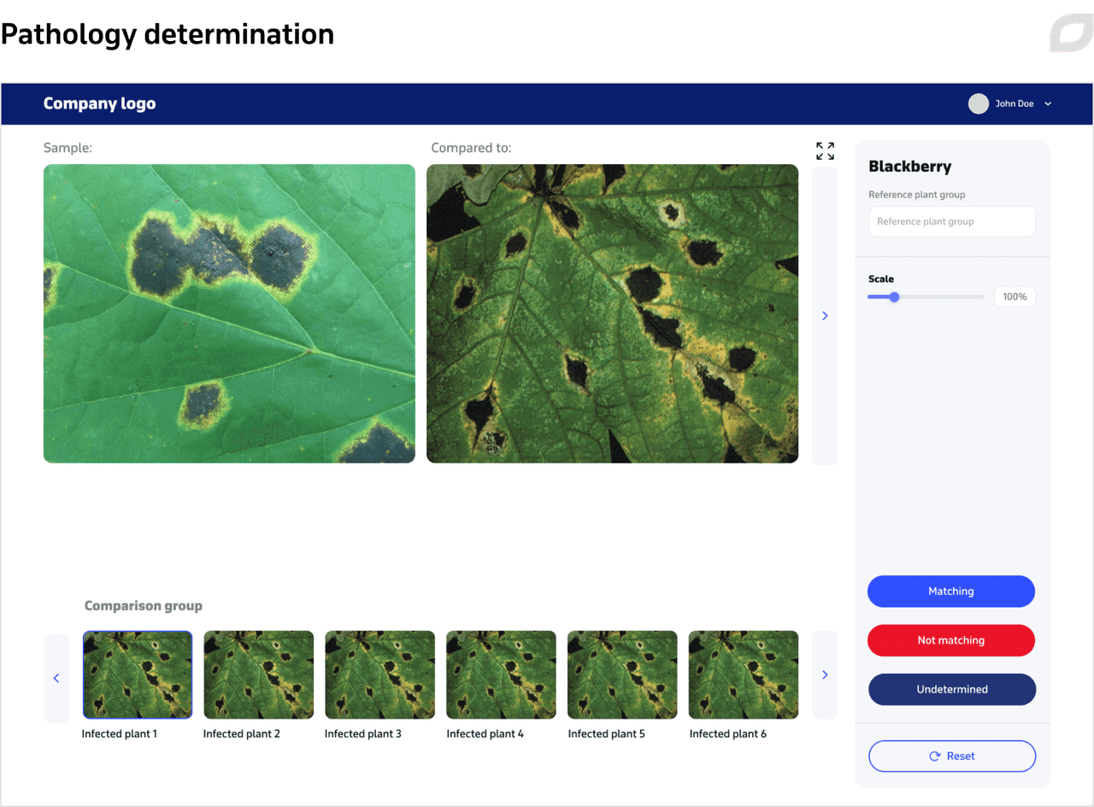
Task: Click the right chevron of the comparison group carousel
Action: click(x=824, y=674)
